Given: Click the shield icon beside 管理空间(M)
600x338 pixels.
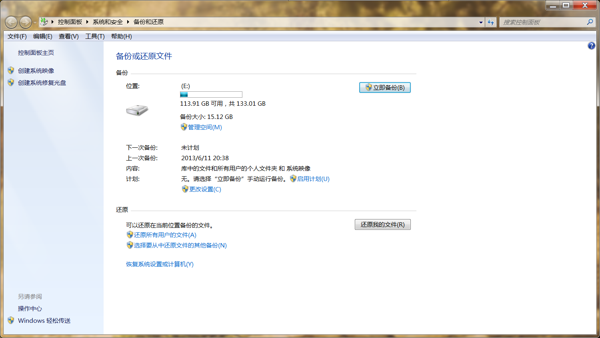Looking at the screenshot, I should [183, 127].
